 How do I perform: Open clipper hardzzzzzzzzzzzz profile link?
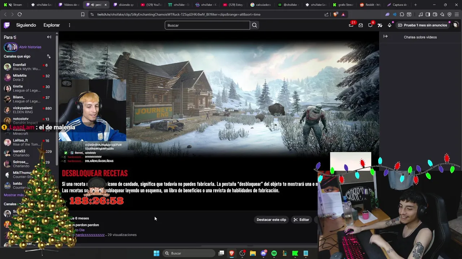90,235
